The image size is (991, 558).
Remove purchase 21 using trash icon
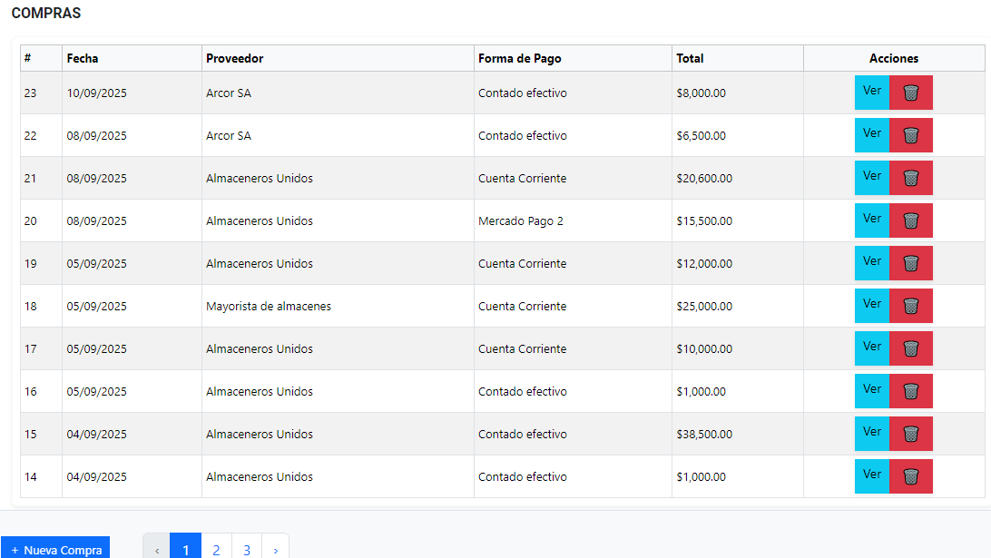tap(911, 178)
